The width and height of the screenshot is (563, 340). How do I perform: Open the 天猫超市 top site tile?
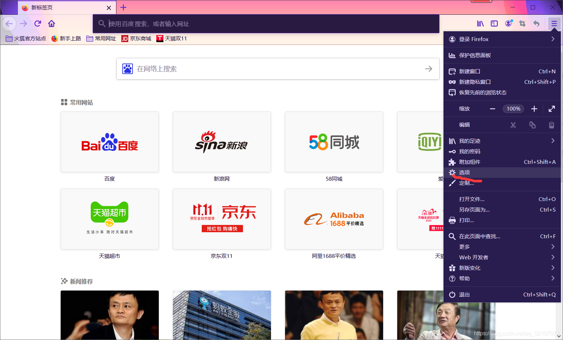[110, 219]
